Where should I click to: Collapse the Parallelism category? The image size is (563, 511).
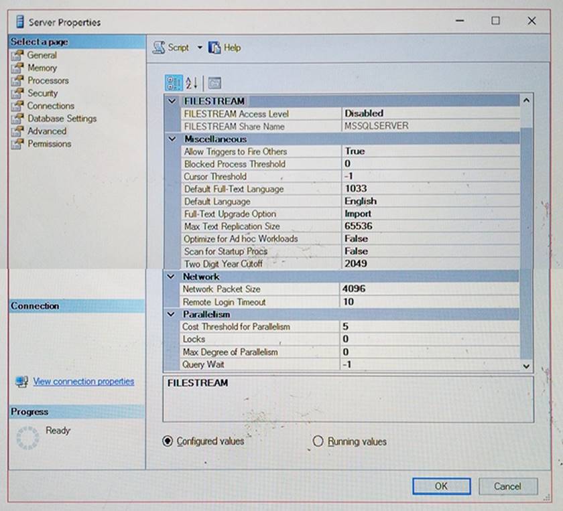[172, 314]
